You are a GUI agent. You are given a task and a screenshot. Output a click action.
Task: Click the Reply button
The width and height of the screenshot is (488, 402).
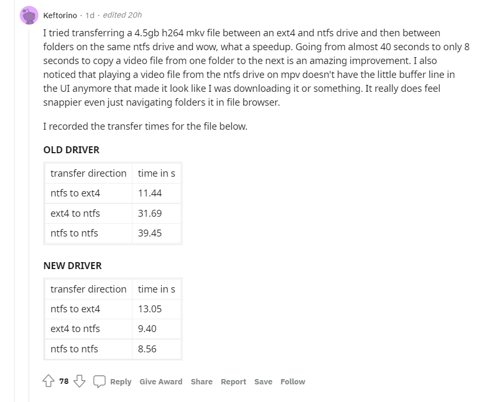(x=121, y=382)
